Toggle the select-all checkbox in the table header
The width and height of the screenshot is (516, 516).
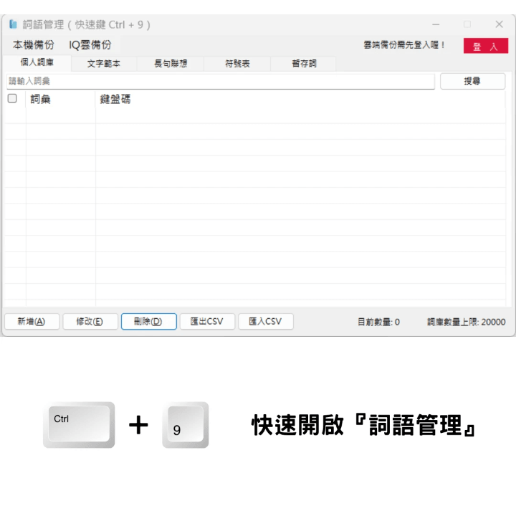coord(12,98)
